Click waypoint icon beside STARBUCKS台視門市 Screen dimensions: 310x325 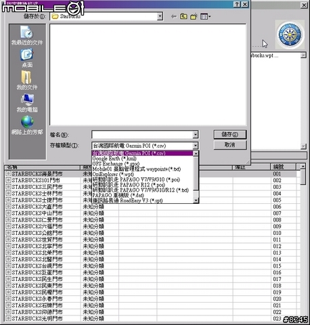8,266
